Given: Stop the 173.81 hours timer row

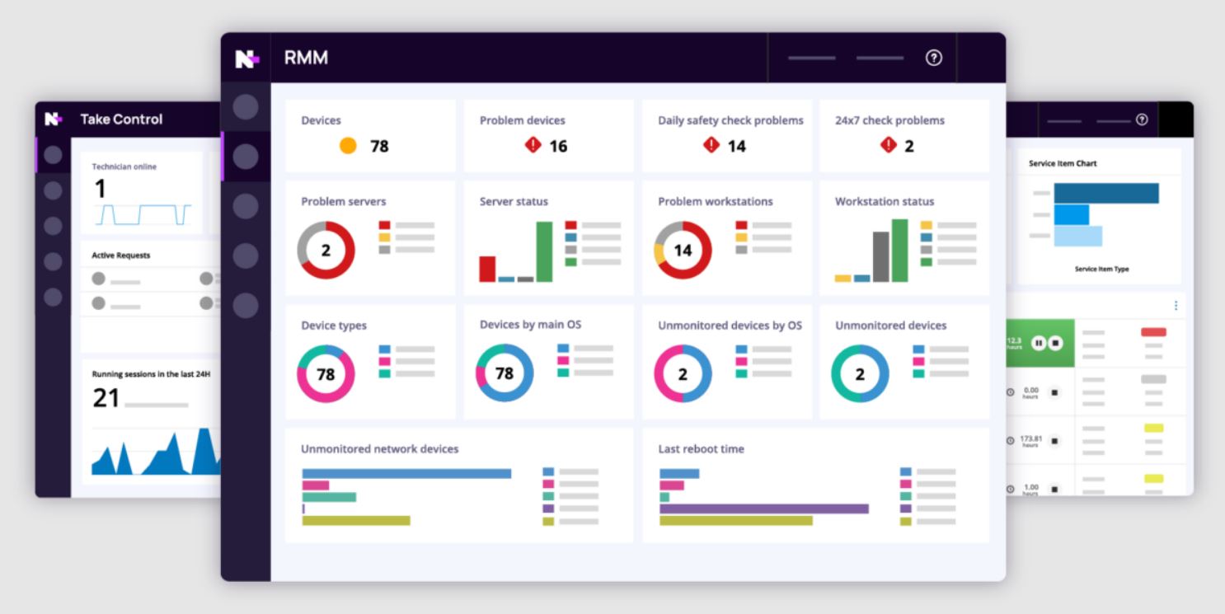Looking at the screenshot, I should click(1054, 441).
